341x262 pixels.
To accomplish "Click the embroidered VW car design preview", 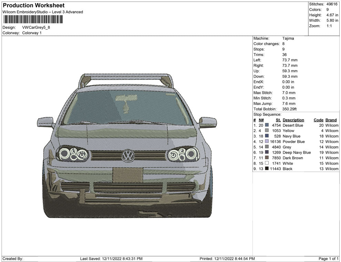I will point(127,146).
